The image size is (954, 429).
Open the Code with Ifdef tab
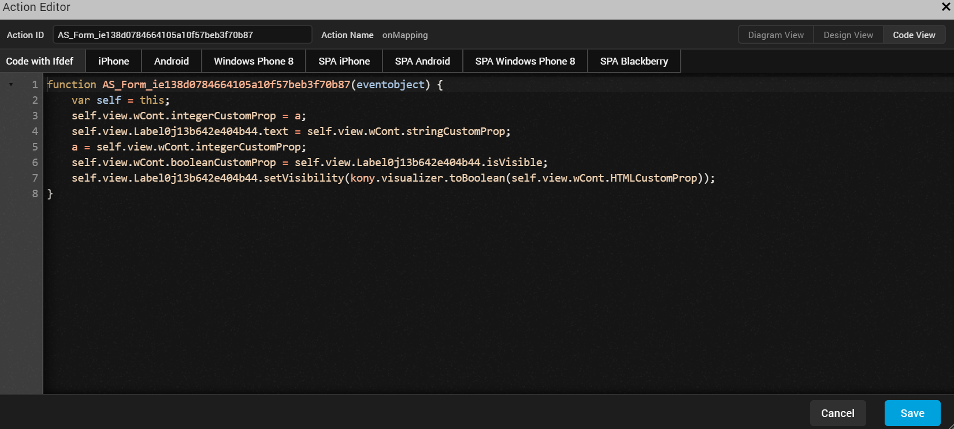click(x=40, y=61)
